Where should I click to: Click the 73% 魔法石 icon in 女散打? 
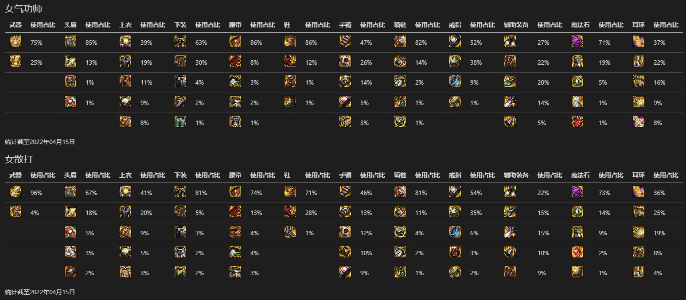click(577, 192)
